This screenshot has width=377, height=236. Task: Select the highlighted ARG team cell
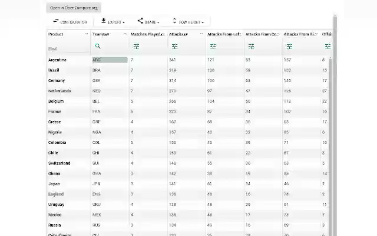click(x=110, y=60)
